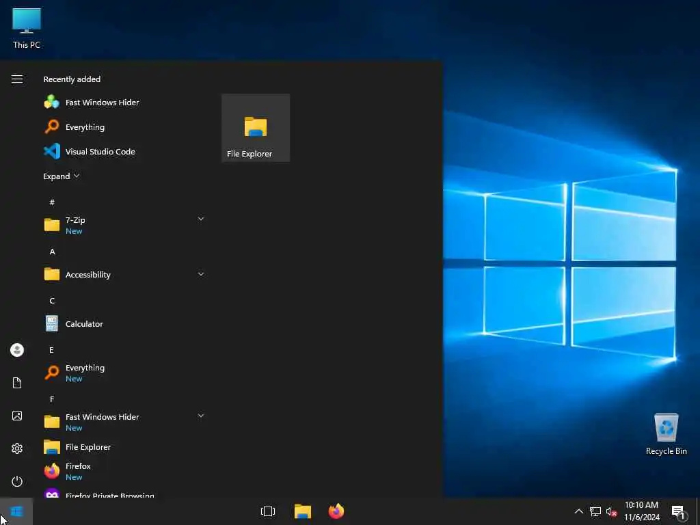700x525 pixels.
Task: Launch Firefox from the app list
Action: (124, 471)
